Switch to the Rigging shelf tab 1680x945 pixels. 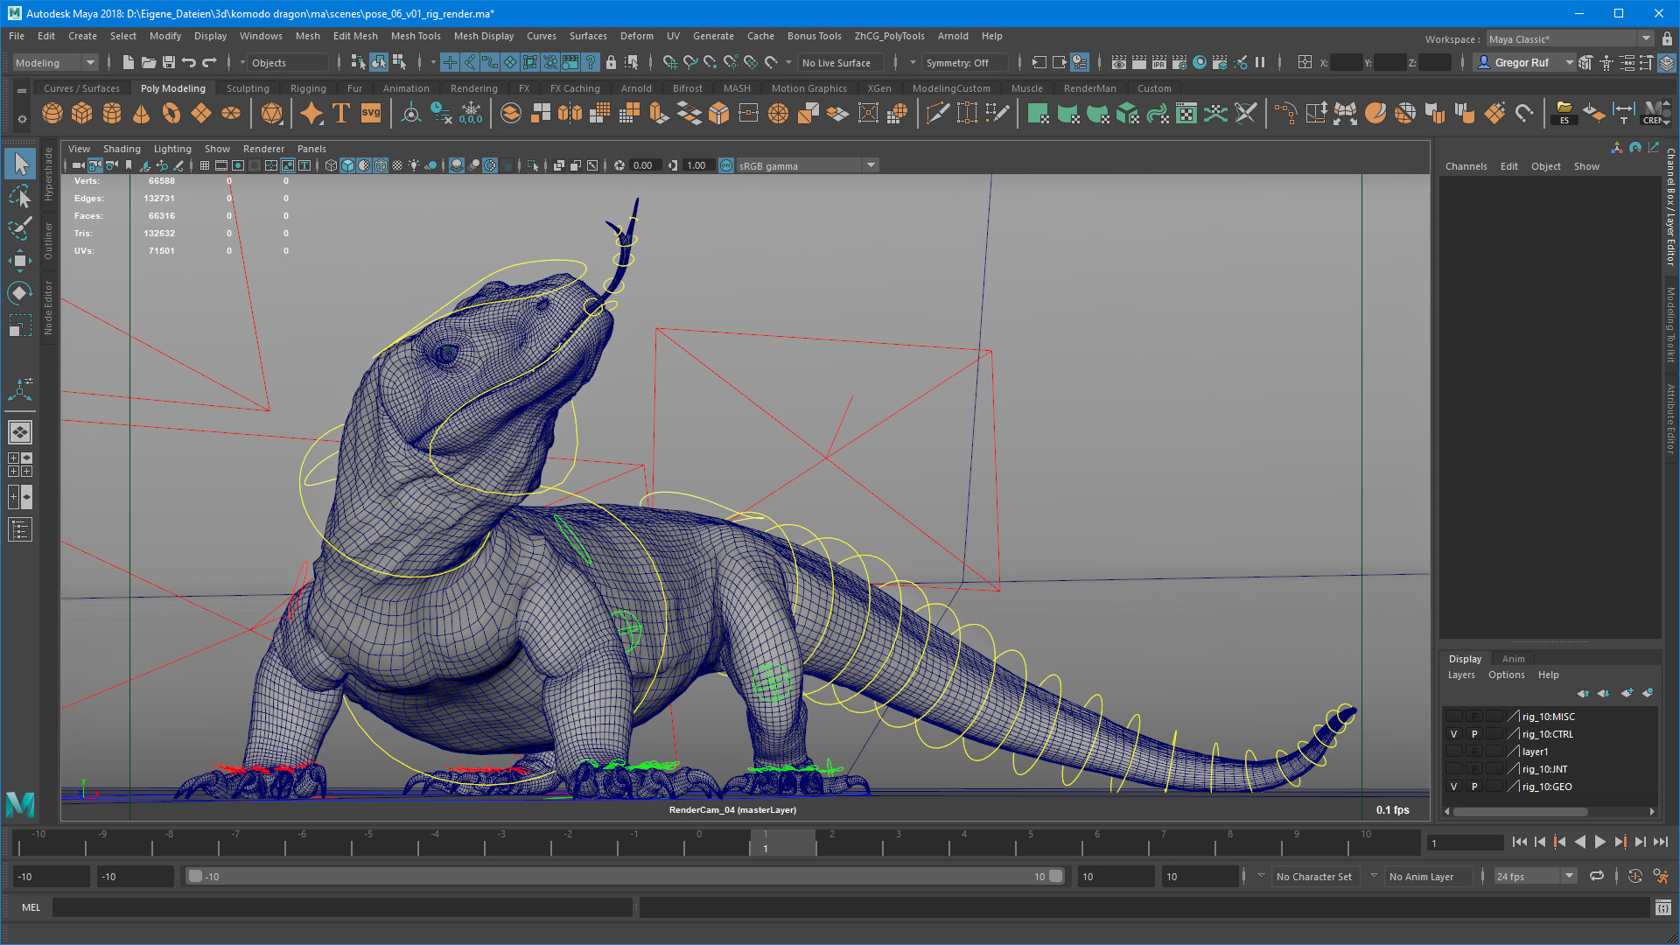point(308,88)
